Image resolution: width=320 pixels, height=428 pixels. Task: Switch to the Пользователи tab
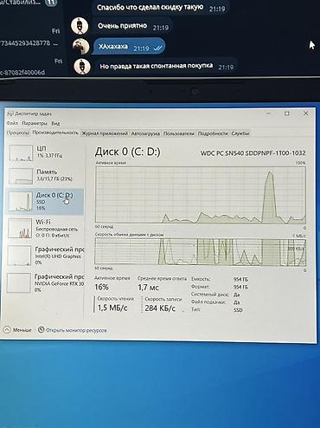[x=179, y=133]
